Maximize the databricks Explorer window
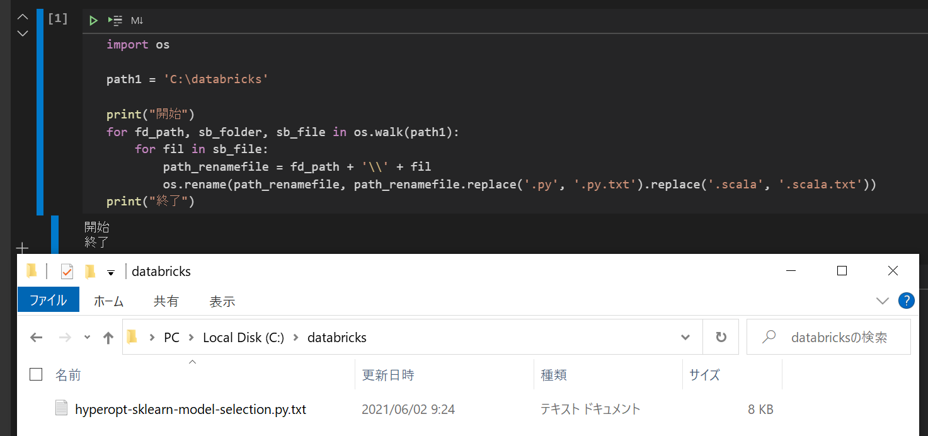928x436 pixels. pos(842,271)
